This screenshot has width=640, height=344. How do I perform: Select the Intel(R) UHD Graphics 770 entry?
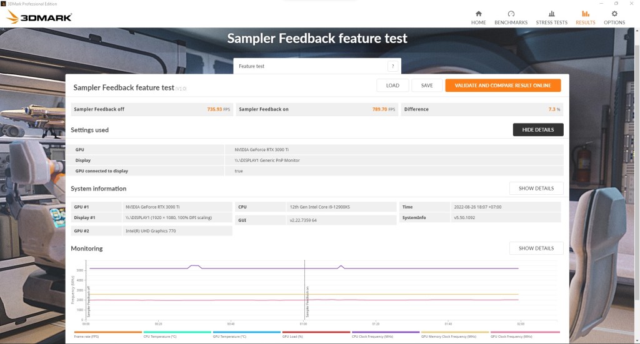151,231
